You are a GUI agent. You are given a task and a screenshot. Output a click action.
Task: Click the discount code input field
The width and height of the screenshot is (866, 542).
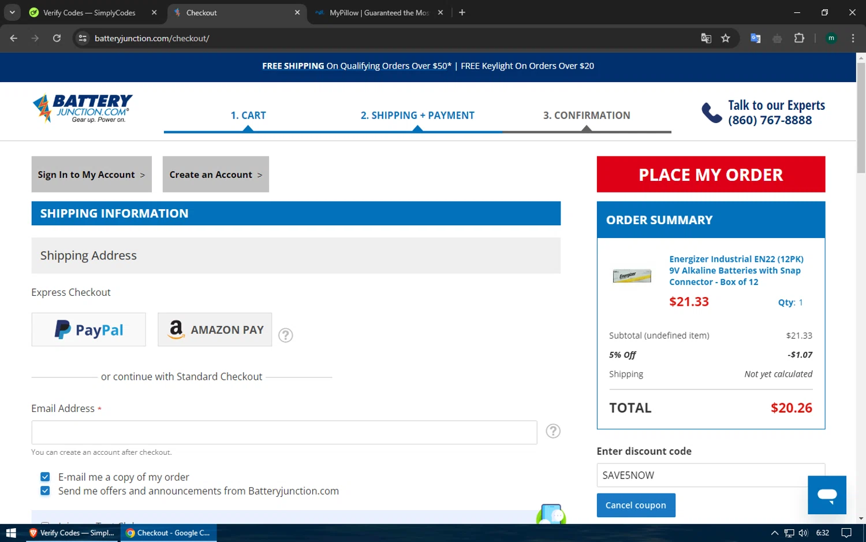pos(711,475)
